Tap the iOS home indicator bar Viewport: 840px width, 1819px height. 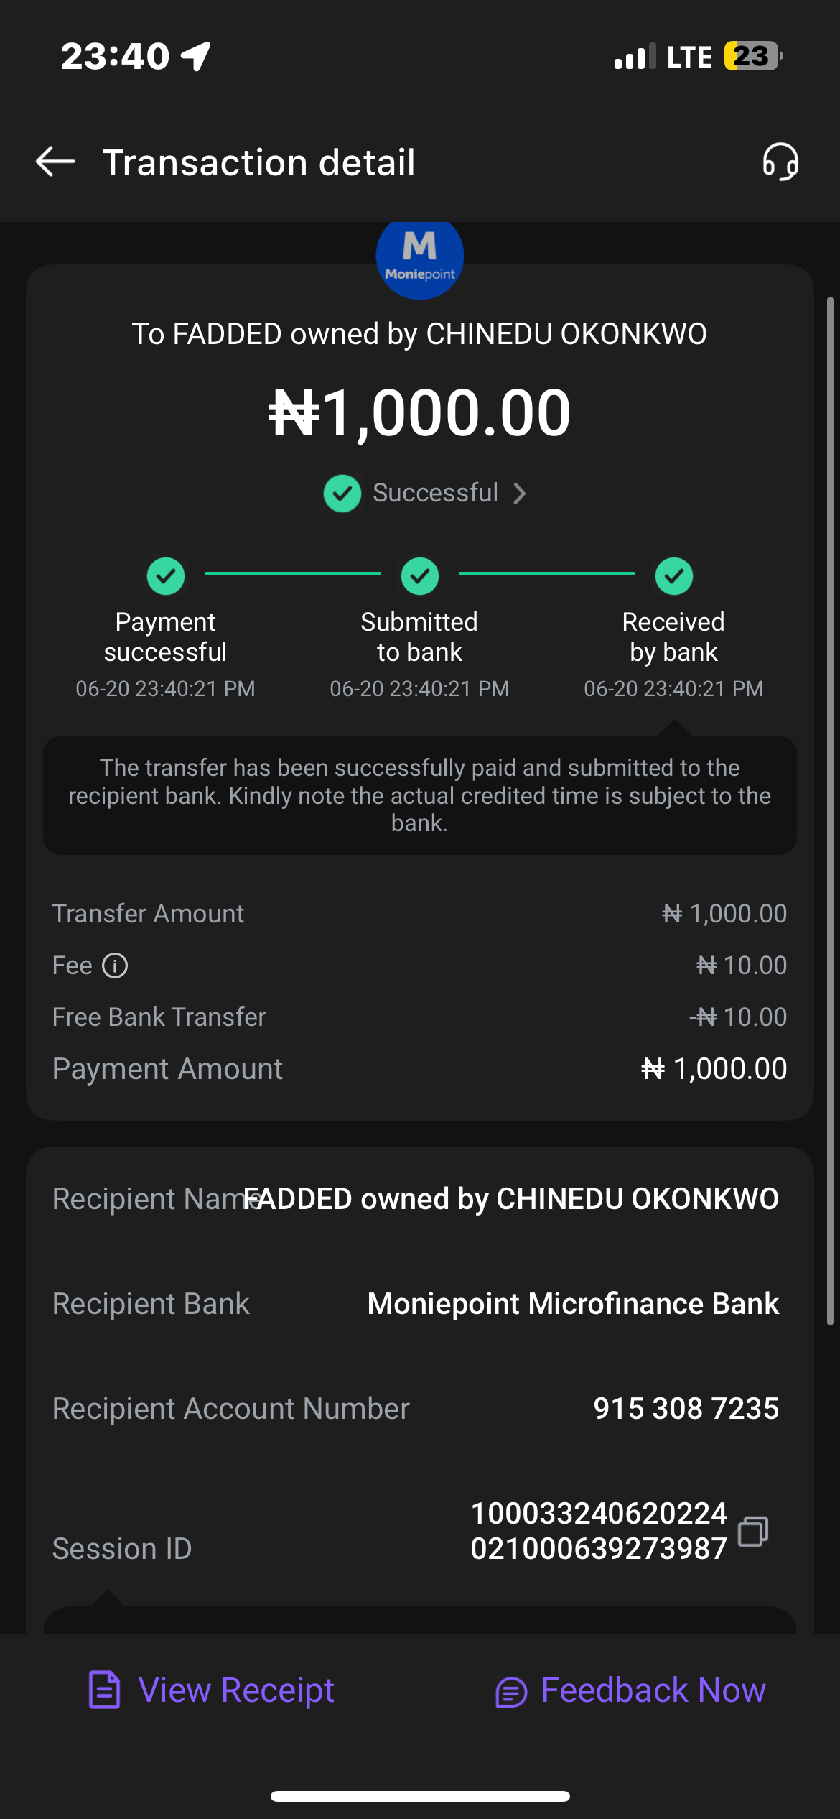[x=420, y=1796]
